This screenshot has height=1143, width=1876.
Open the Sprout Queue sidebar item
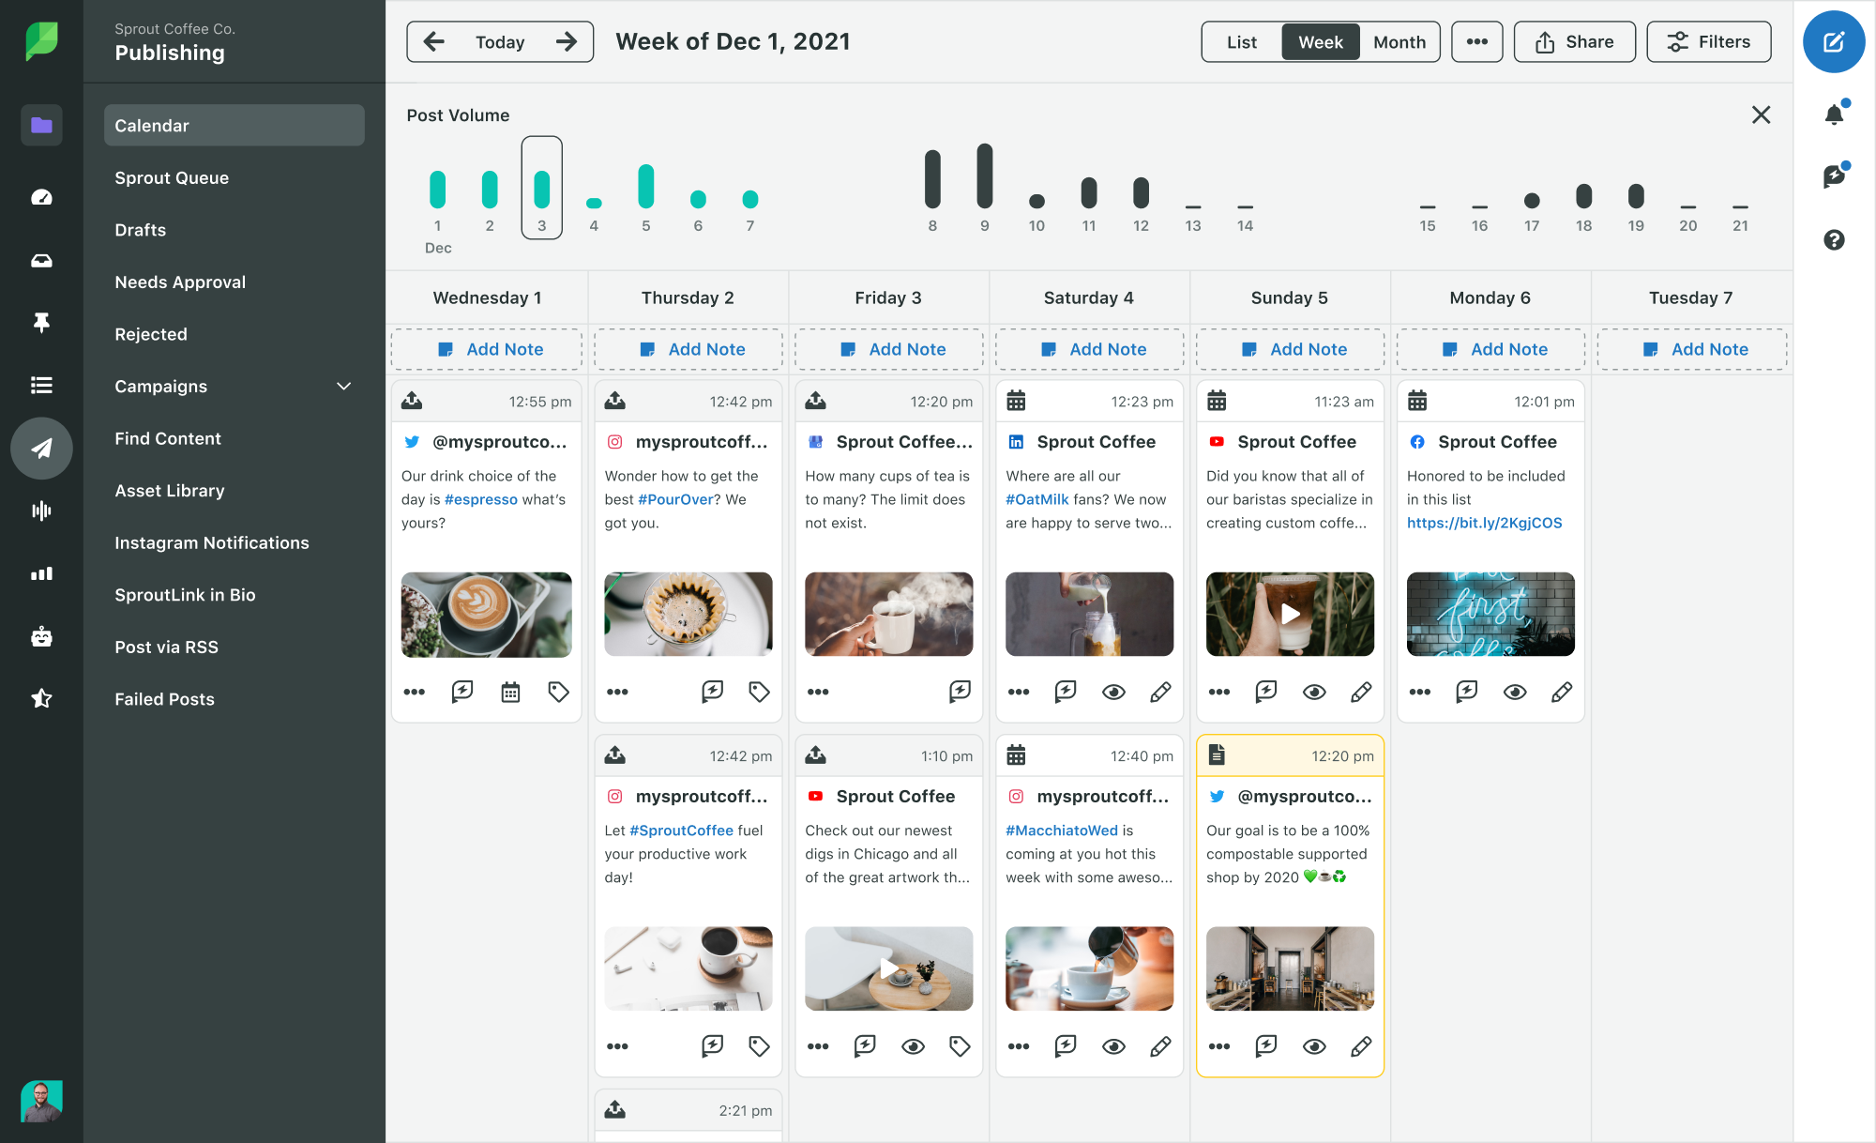[172, 176]
